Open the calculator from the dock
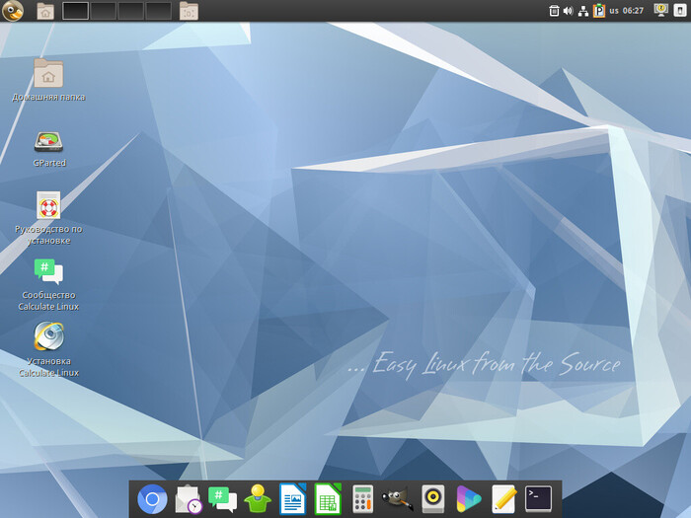This screenshot has height=518, width=691. 362,499
